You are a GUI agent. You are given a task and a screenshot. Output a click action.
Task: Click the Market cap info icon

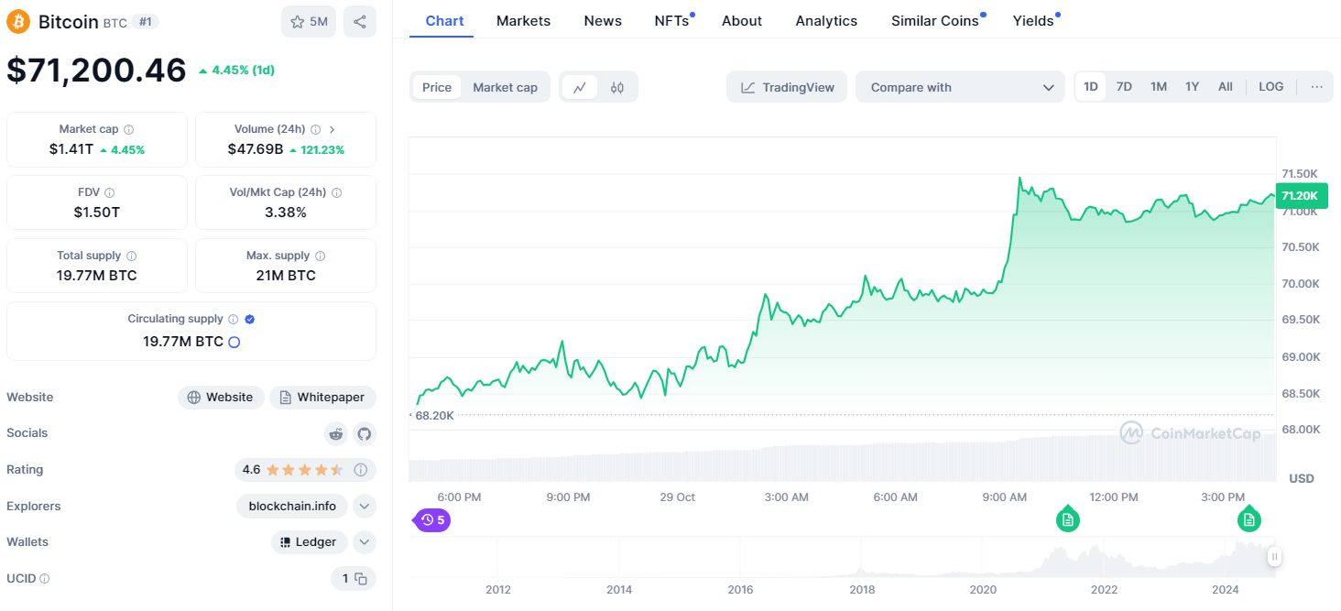[x=128, y=130]
